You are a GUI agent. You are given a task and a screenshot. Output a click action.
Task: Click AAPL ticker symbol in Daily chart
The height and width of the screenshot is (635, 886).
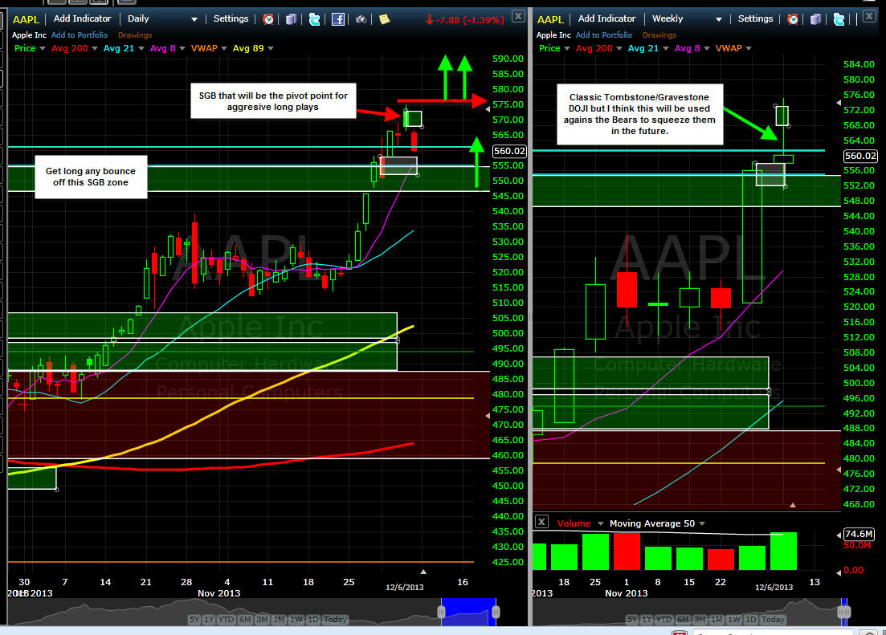point(26,19)
